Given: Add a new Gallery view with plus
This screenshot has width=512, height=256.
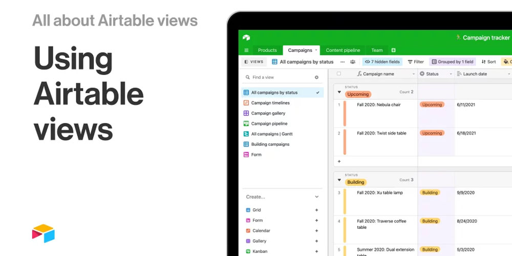Looking at the screenshot, I should pyautogui.click(x=316, y=241).
